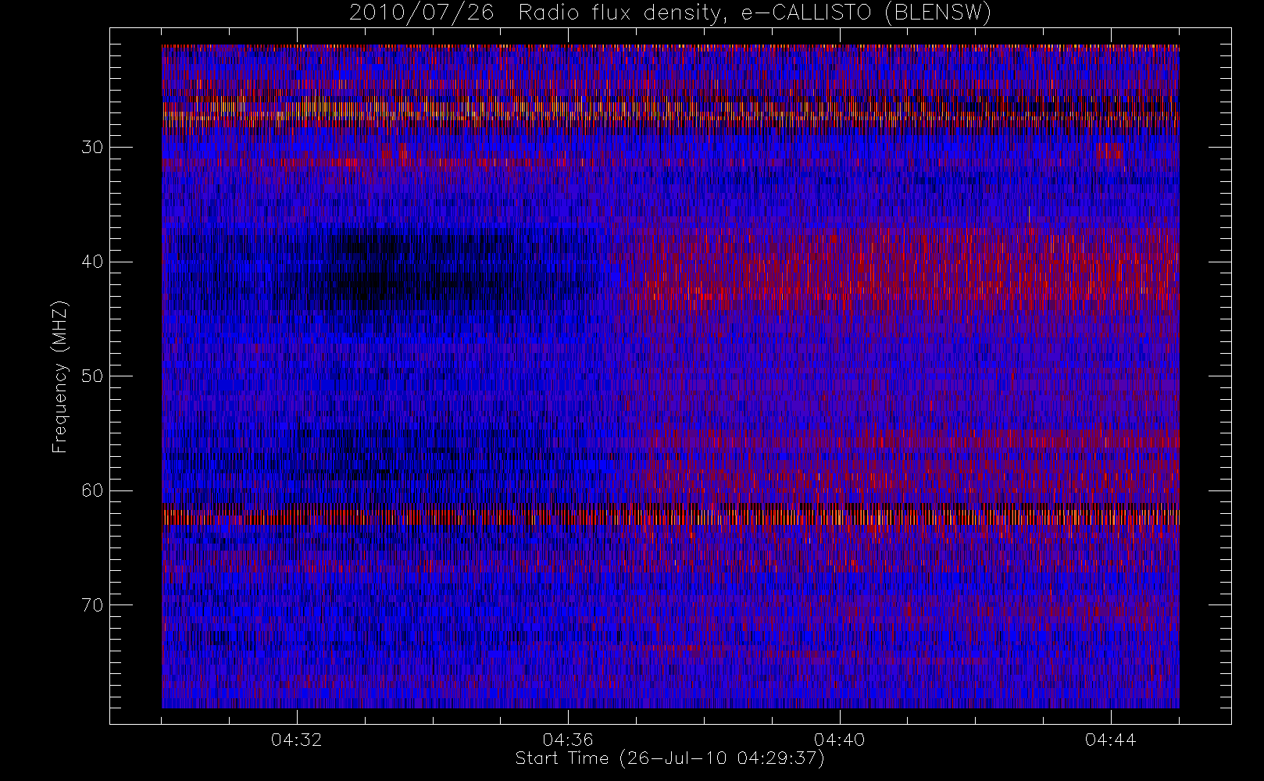Click the 04:40 time tick label

(x=839, y=740)
